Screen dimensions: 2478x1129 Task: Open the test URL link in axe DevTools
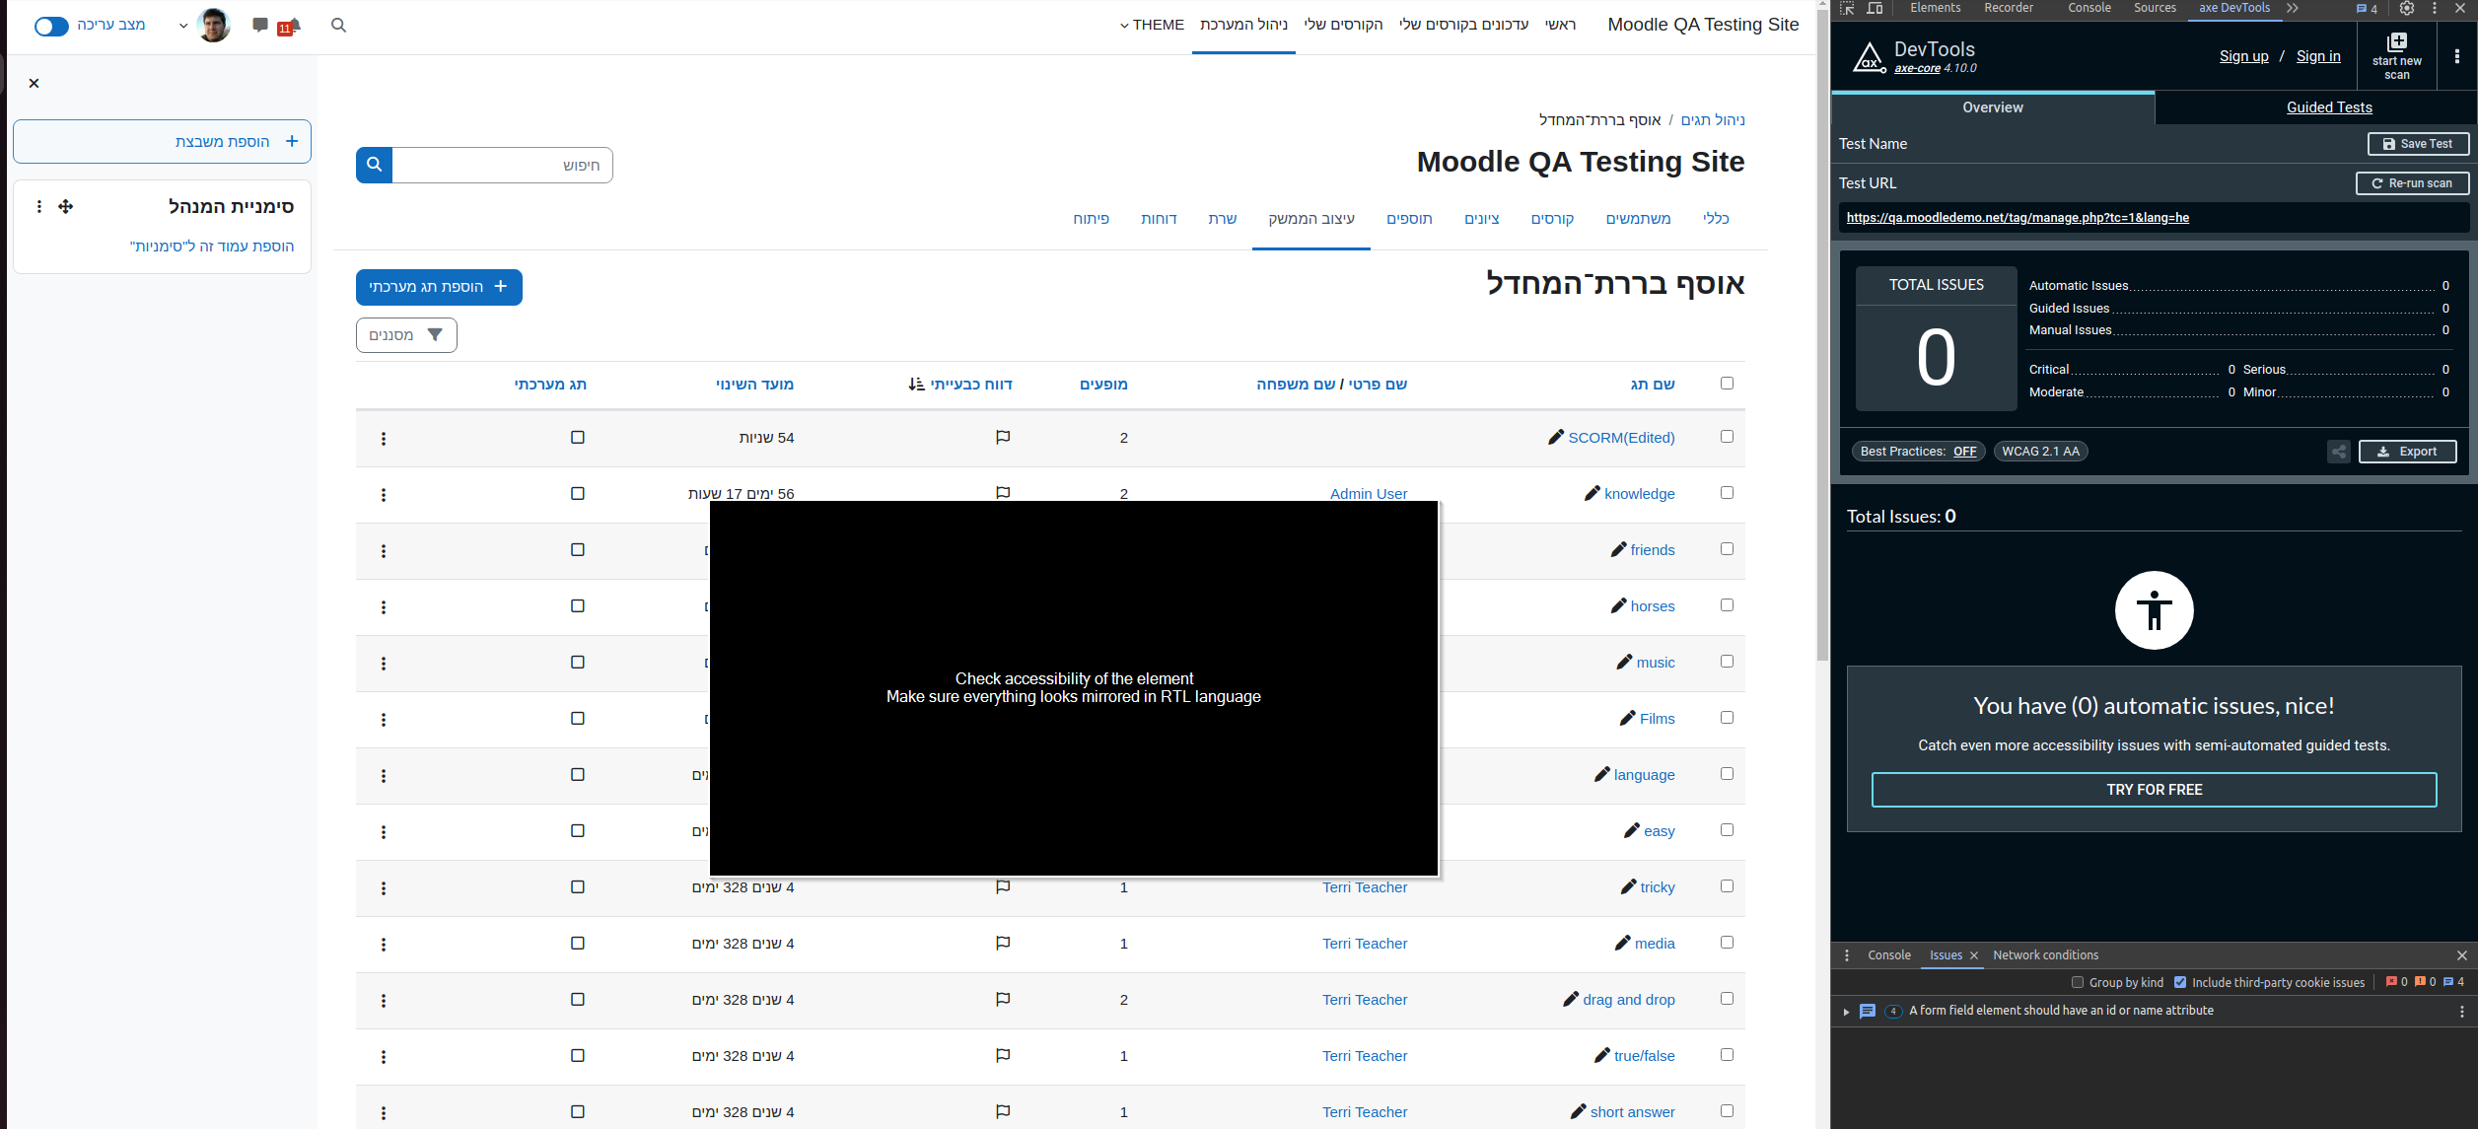2017,218
